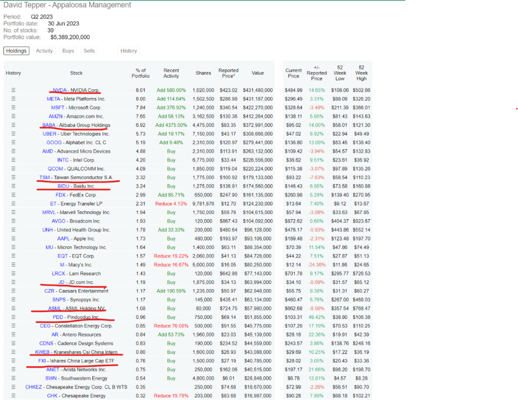Select the $431,480,000 value cell

pyautogui.click(x=257, y=90)
